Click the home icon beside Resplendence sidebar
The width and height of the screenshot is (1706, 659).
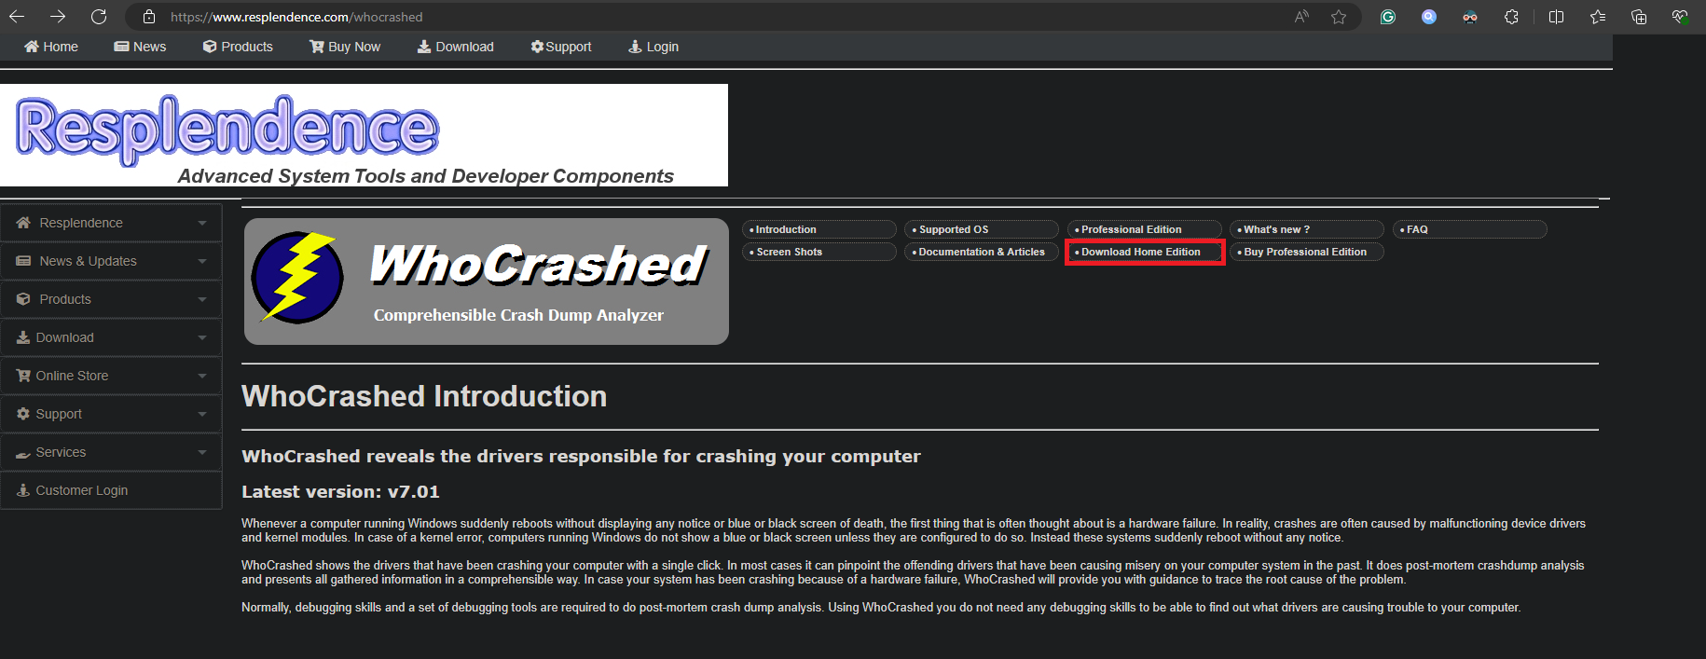(23, 223)
